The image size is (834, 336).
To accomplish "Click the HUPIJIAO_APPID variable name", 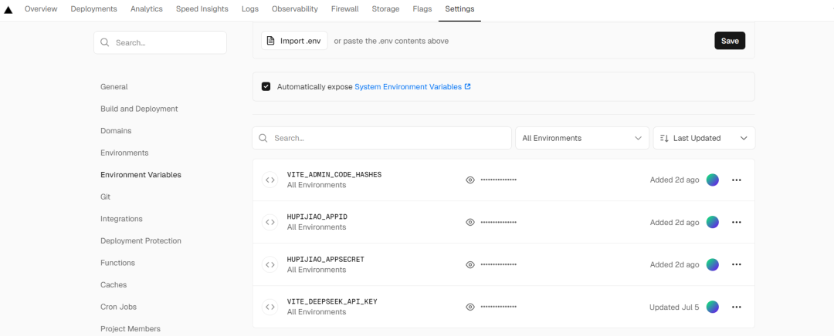I will tap(317, 217).
